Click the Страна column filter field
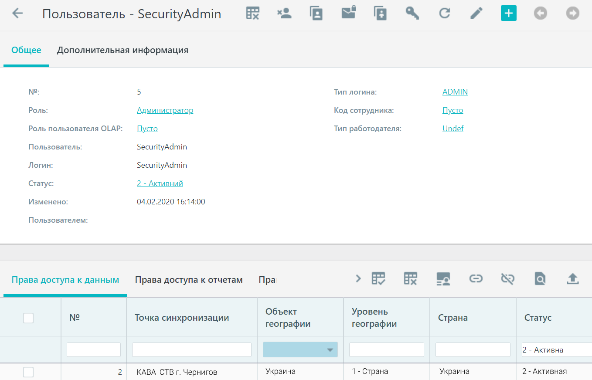The image size is (592, 380). [x=473, y=349]
